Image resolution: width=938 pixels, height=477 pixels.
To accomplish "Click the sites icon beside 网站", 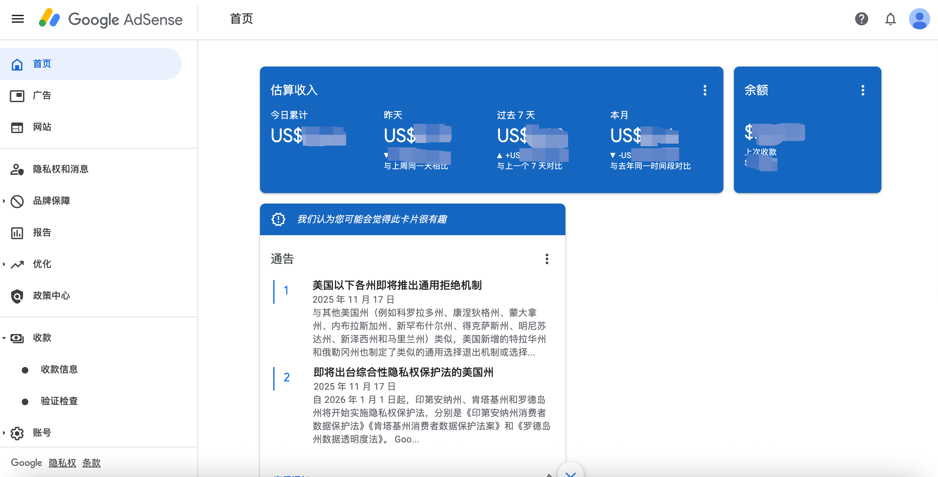I will pyautogui.click(x=17, y=127).
